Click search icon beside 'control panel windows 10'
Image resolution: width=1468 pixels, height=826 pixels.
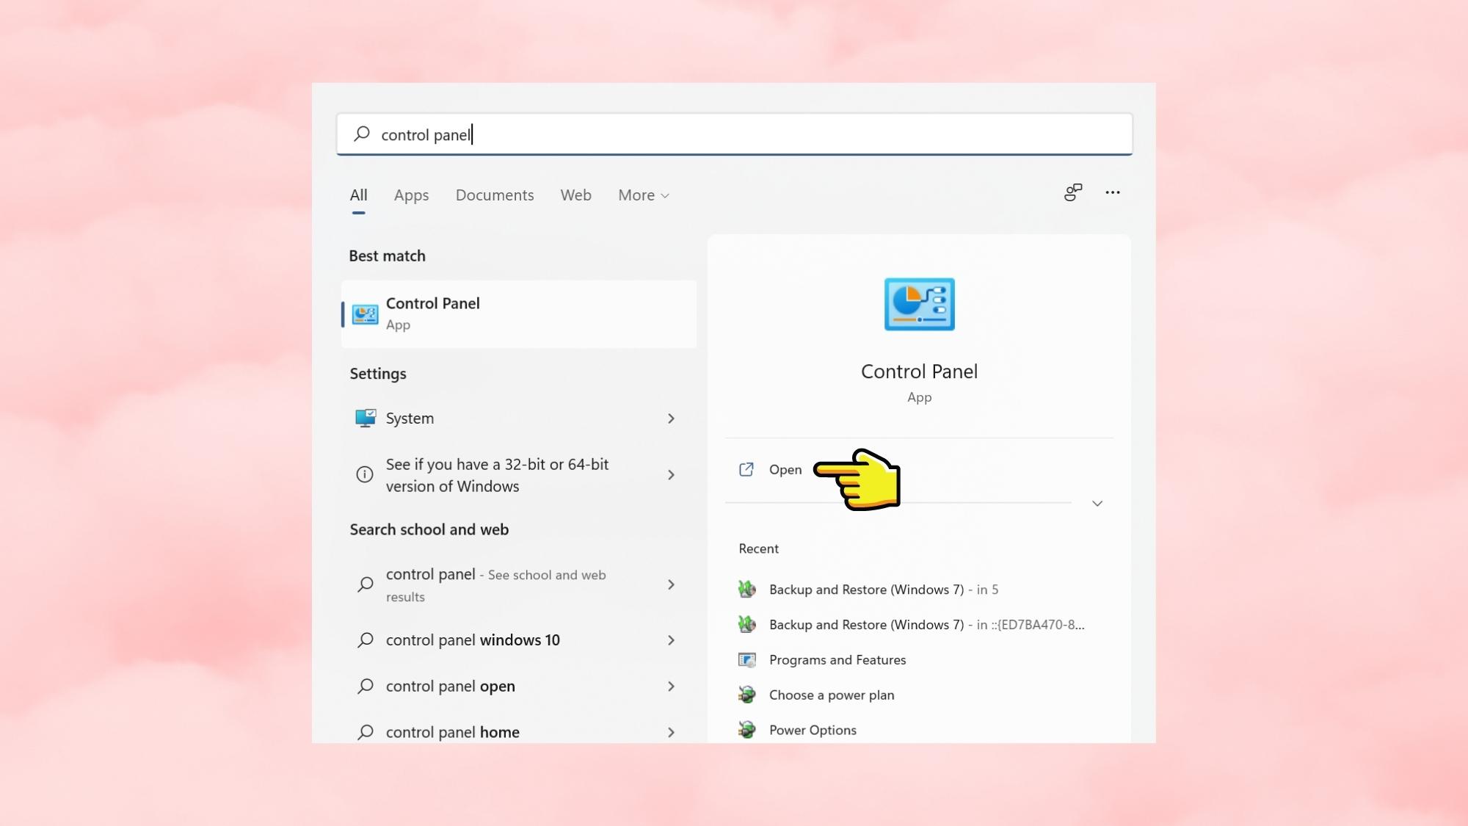tap(365, 640)
